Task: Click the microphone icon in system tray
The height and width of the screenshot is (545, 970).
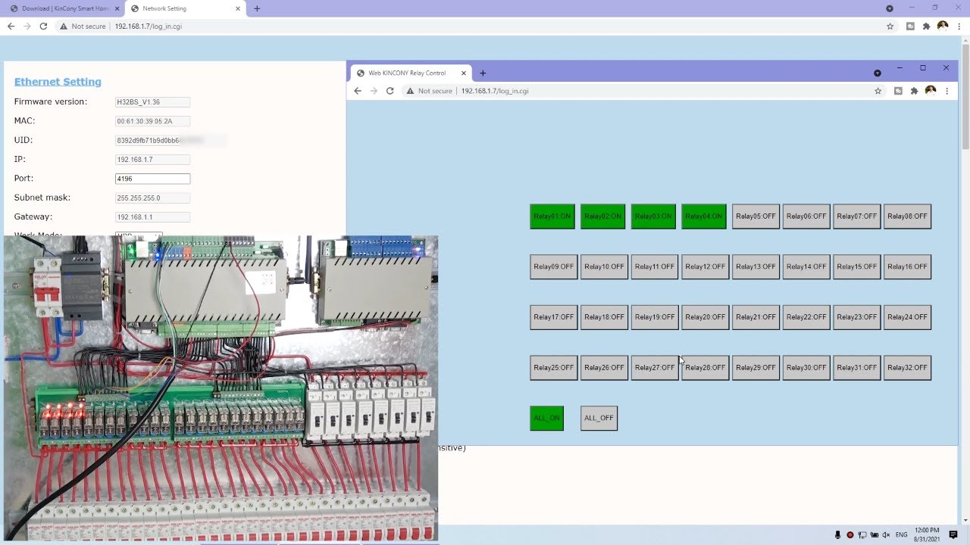Action: [837, 535]
